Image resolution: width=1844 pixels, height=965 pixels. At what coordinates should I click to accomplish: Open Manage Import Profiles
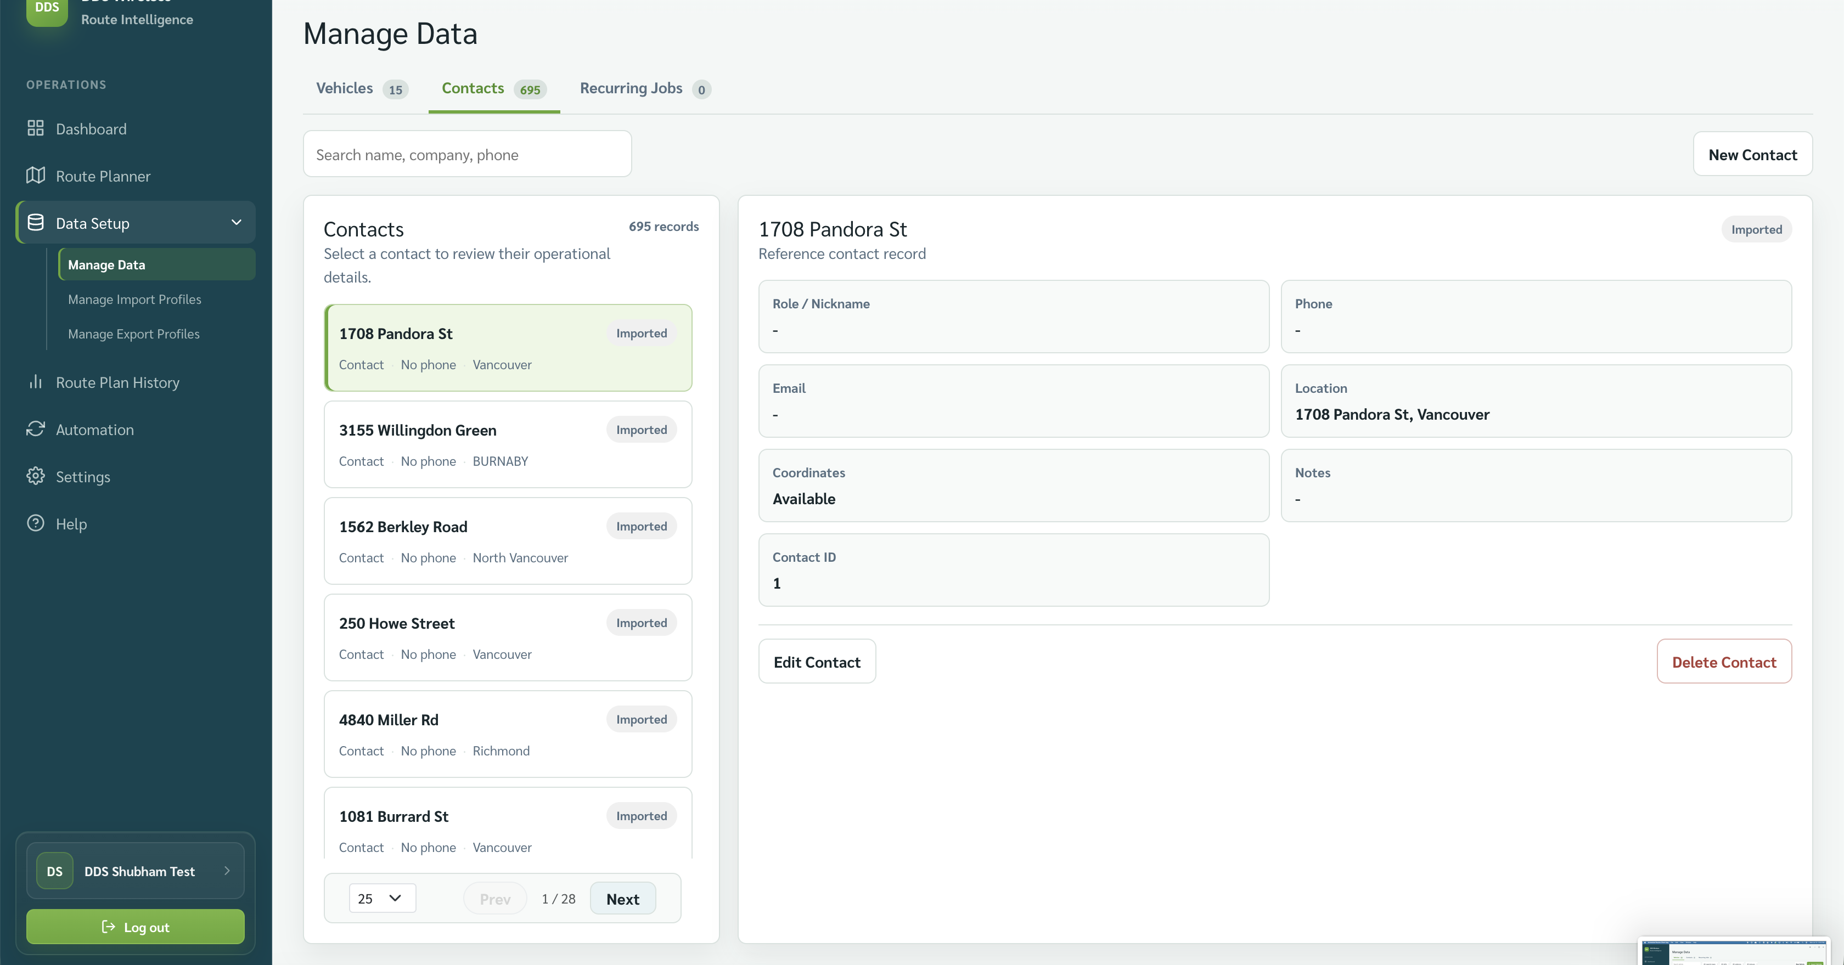(134, 299)
